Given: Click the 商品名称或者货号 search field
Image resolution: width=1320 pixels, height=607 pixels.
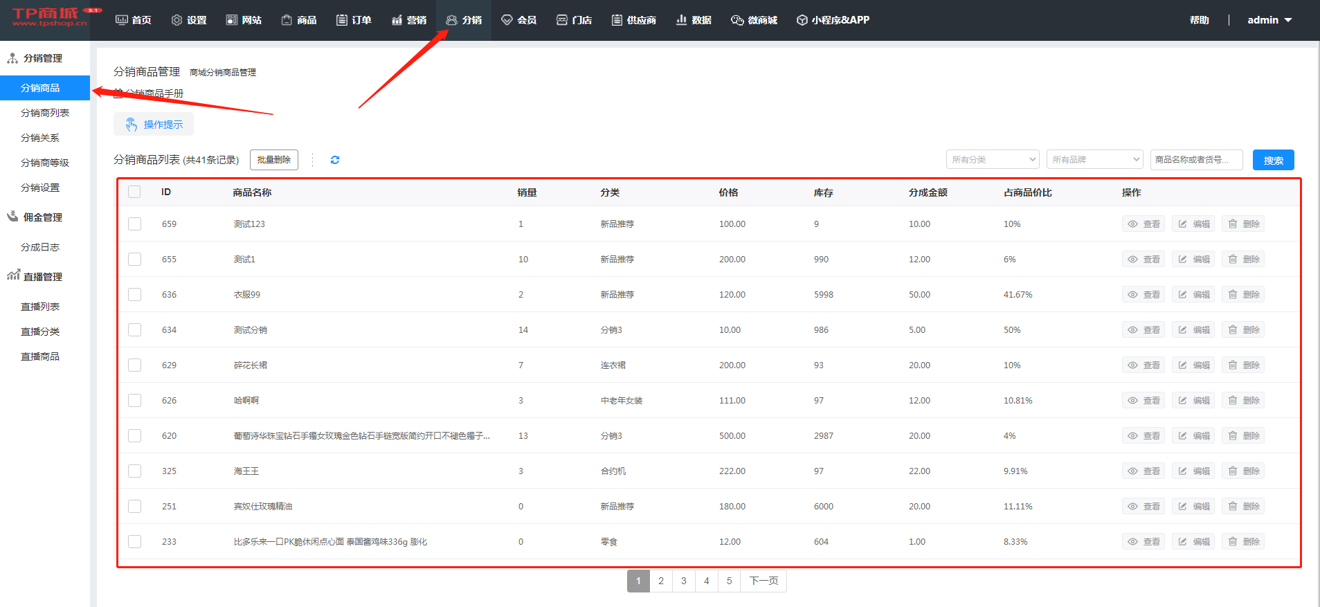Looking at the screenshot, I should 1196,160.
